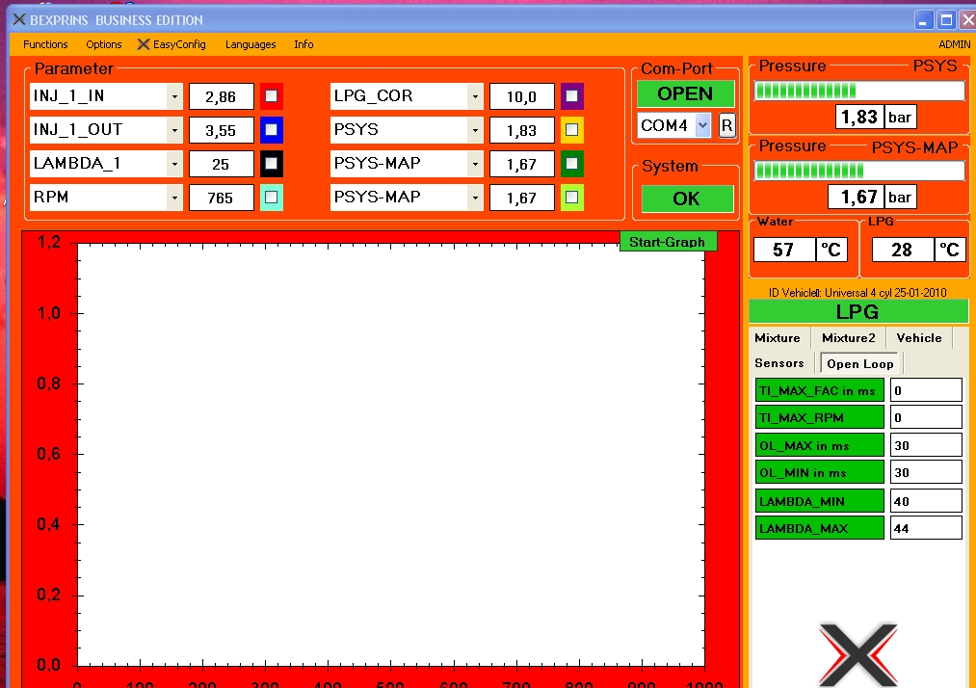
Task: Expand the PSYS-MAP dropdown beside the light green checkbox
Action: point(475,198)
